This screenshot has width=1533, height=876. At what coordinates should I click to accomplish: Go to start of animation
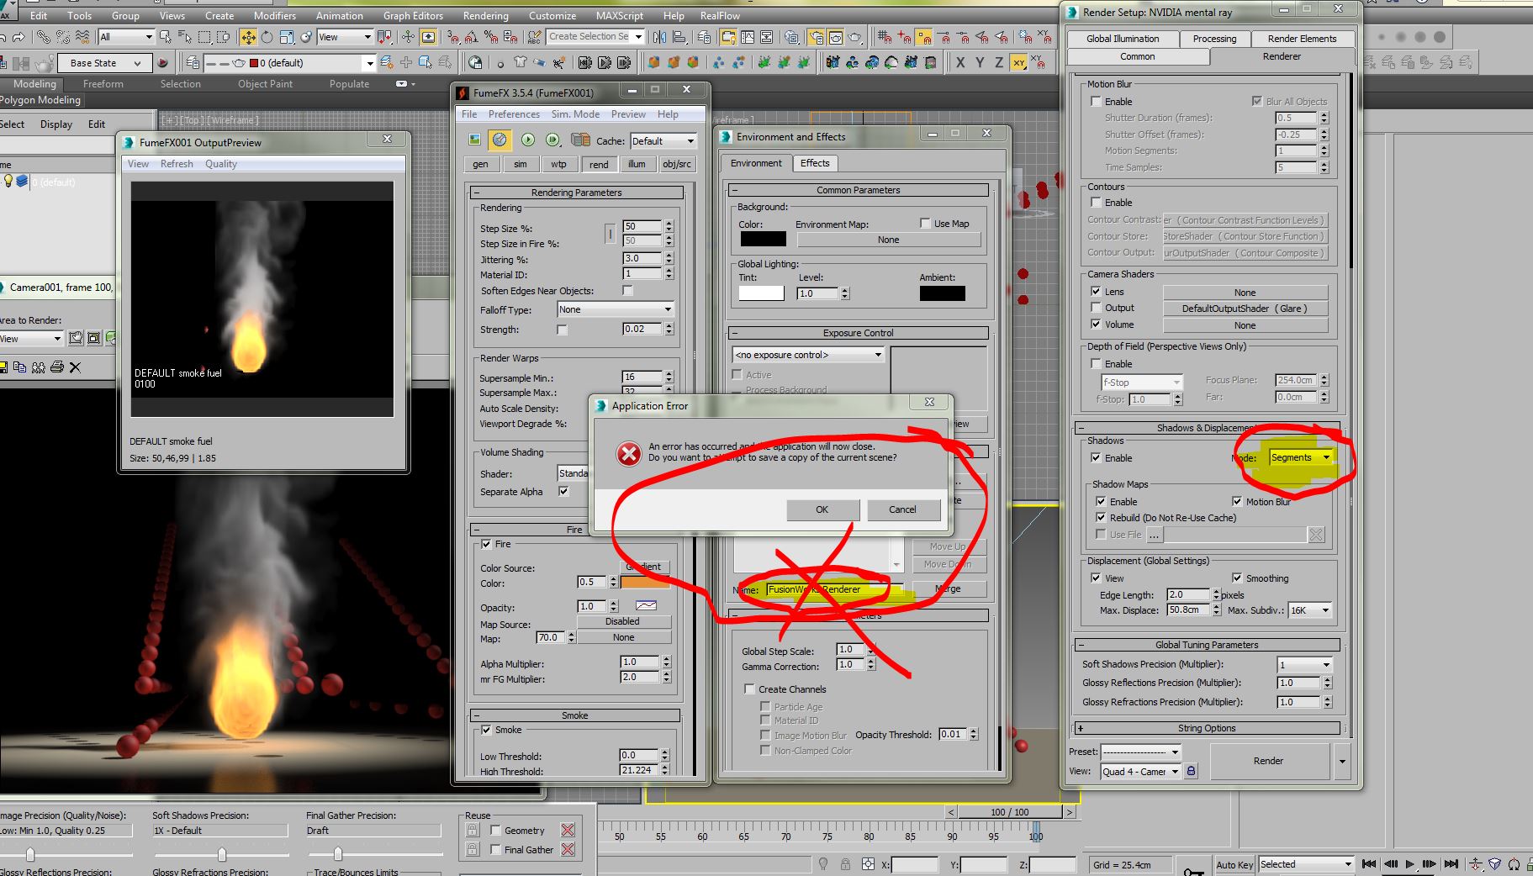pos(1370,863)
